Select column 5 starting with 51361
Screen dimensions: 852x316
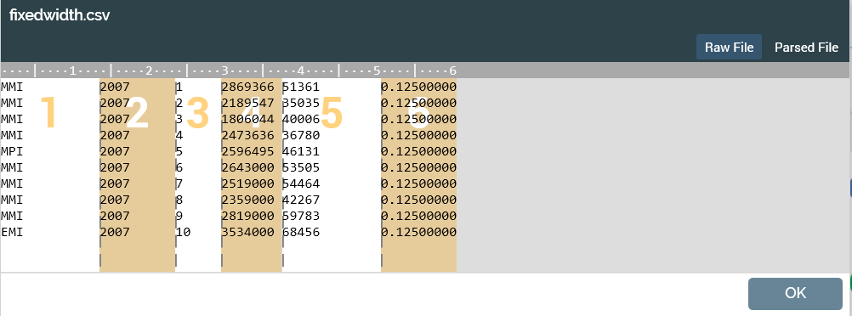click(332, 175)
